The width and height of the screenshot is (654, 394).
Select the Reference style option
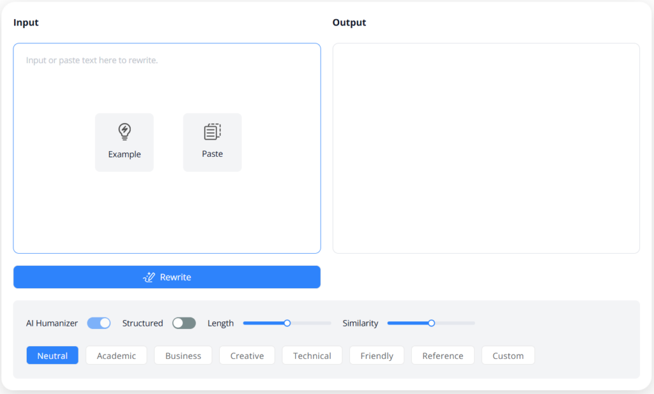[x=443, y=355]
